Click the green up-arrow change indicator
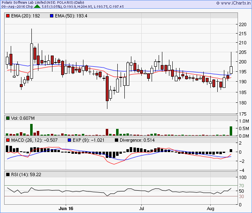The image size is (252, 213). pos(37,7)
